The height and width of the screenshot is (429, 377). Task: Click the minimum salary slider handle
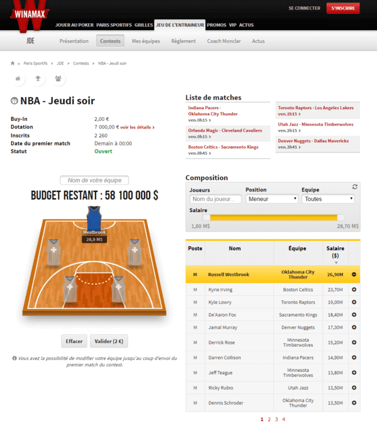206,218
